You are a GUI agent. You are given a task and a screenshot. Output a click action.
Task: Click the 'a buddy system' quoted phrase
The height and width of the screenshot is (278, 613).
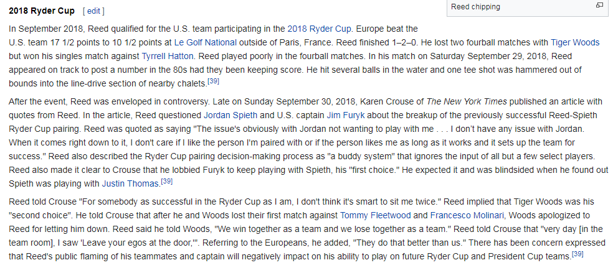point(363,156)
